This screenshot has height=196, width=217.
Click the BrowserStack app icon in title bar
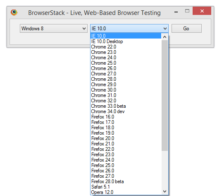(x=14, y=12)
